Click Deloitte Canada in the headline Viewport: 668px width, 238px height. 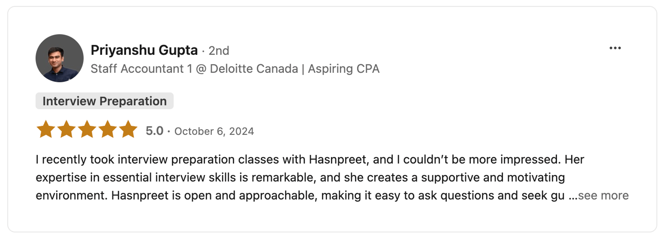point(254,69)
